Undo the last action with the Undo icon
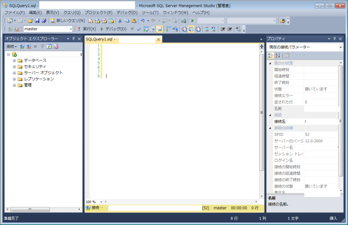The width and height of the screenshot is (348, 225). click(143, 21)
